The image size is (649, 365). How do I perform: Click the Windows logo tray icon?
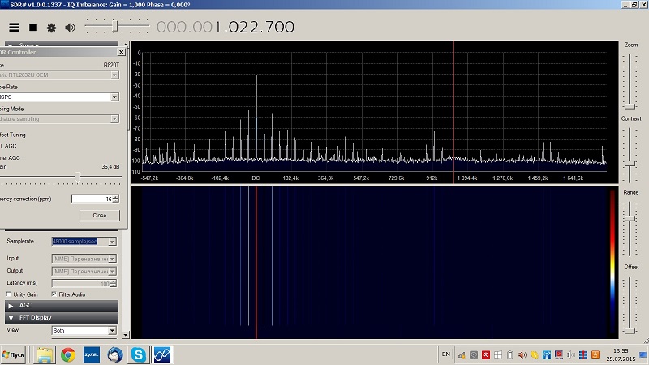[x=498, y=355]
